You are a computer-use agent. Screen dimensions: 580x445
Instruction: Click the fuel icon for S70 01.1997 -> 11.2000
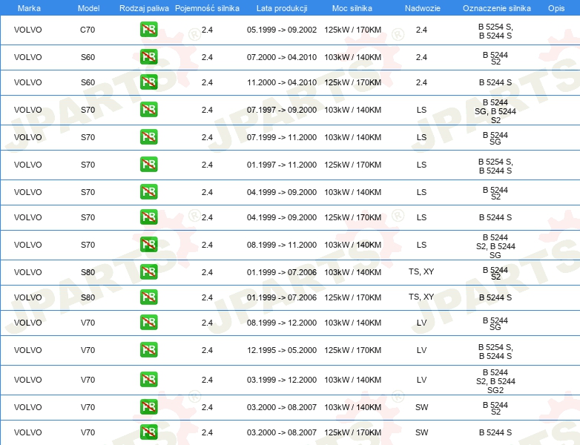148,164
